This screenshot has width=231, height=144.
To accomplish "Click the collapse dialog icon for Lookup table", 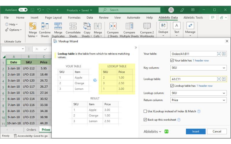I will 224,79.
